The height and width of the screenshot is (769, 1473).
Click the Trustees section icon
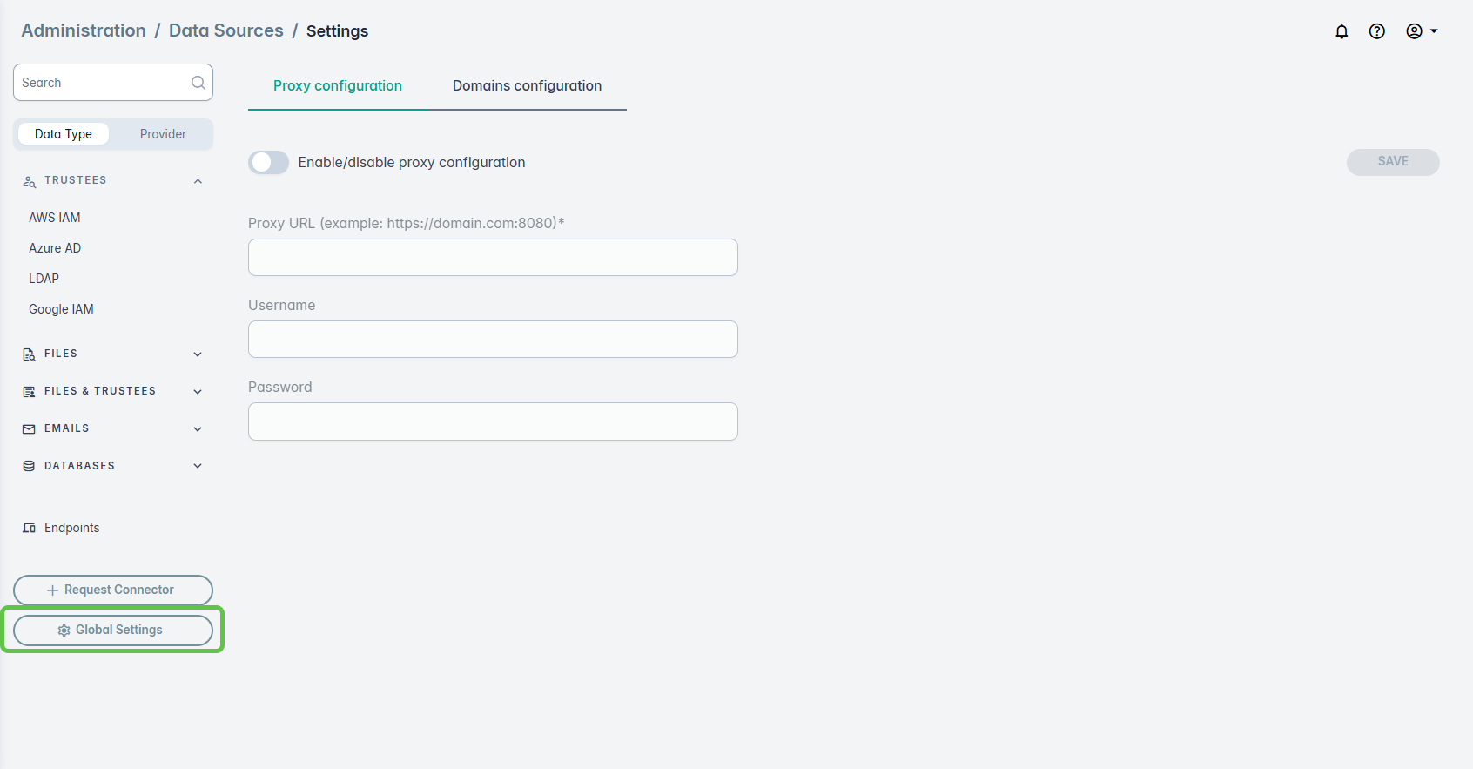(29, 181)
